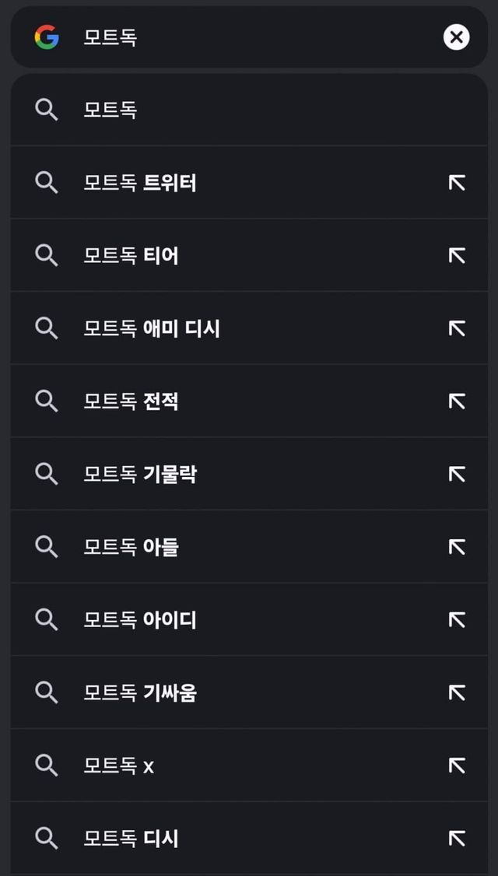Insert 모트독 x with the arrow icon
Viewport: 498px width, 876px height.
457,766
